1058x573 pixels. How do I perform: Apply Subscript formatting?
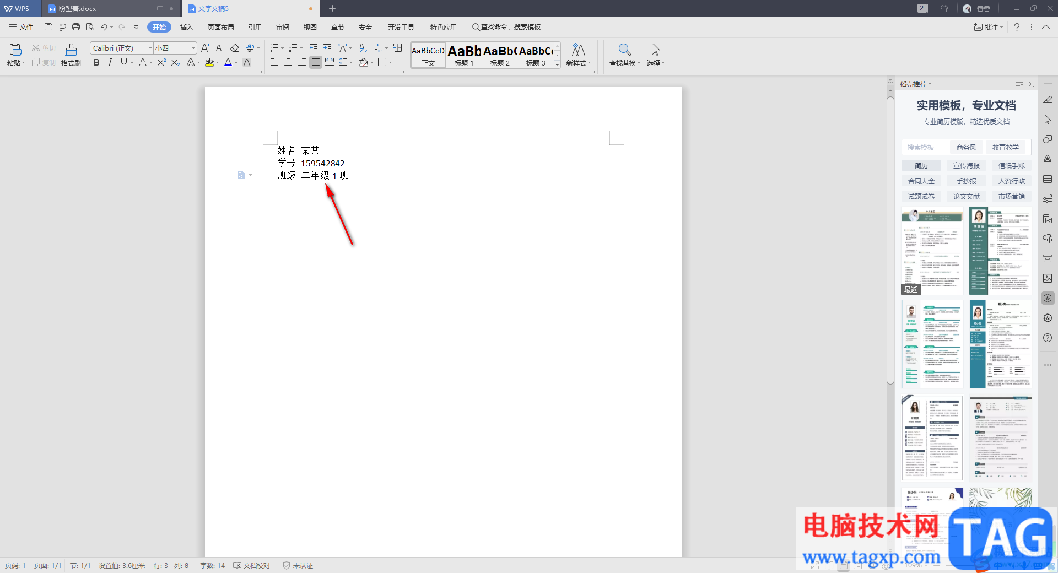tap(175, 63)
